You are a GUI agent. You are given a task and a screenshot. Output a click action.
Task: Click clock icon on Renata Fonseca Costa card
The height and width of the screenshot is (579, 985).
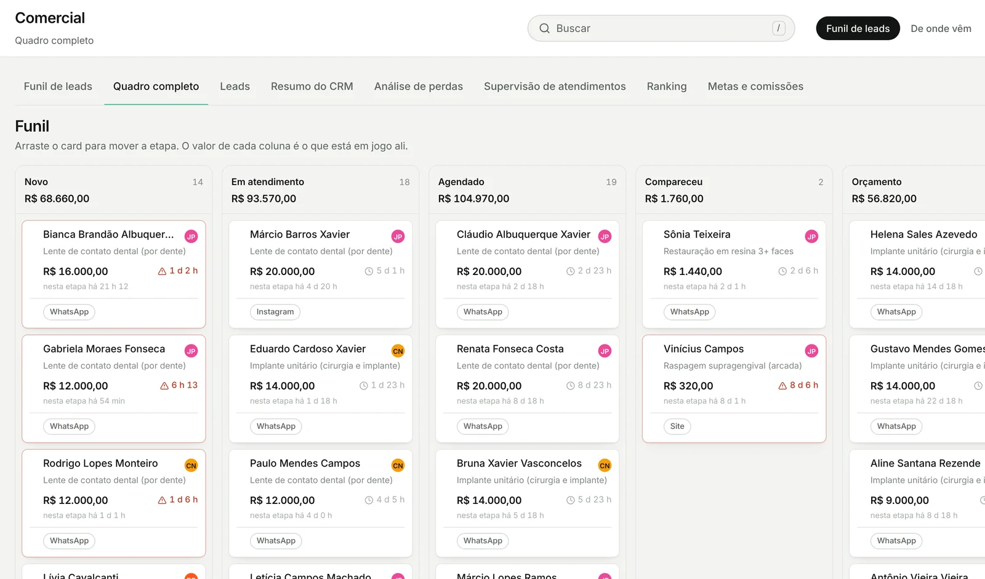coord(571,386)
